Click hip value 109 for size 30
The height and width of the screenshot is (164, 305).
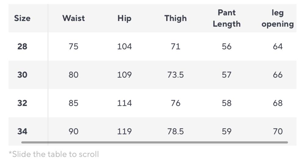click(x=124, y=75)
